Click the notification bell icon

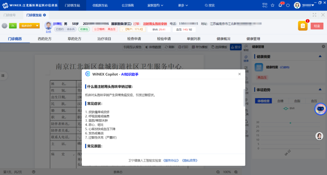pos(280,5)
